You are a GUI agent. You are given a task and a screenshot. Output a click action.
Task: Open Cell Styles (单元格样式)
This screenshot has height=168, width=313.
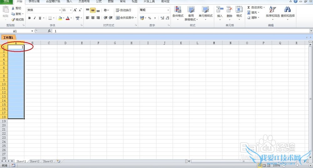[205, 12]
